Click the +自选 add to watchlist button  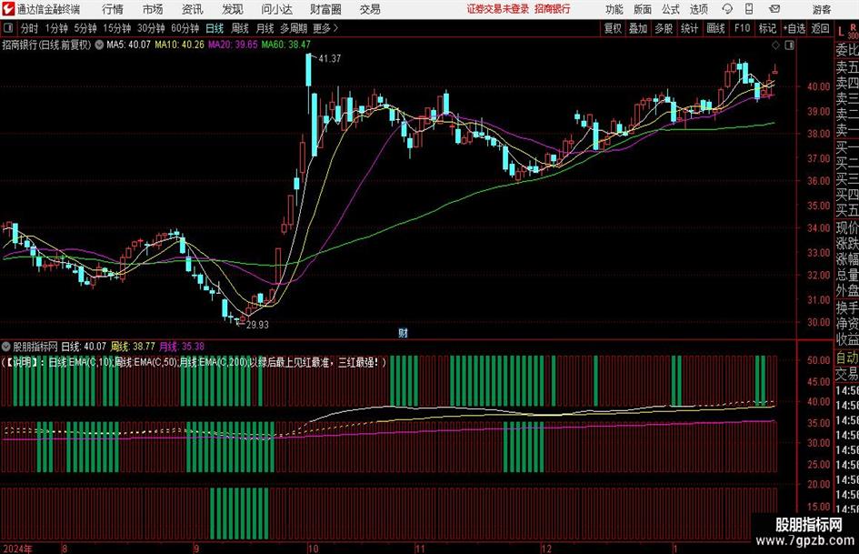[x=794, y=28]
